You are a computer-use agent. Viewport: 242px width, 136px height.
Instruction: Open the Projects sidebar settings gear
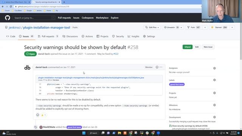(x=214, y=93)
